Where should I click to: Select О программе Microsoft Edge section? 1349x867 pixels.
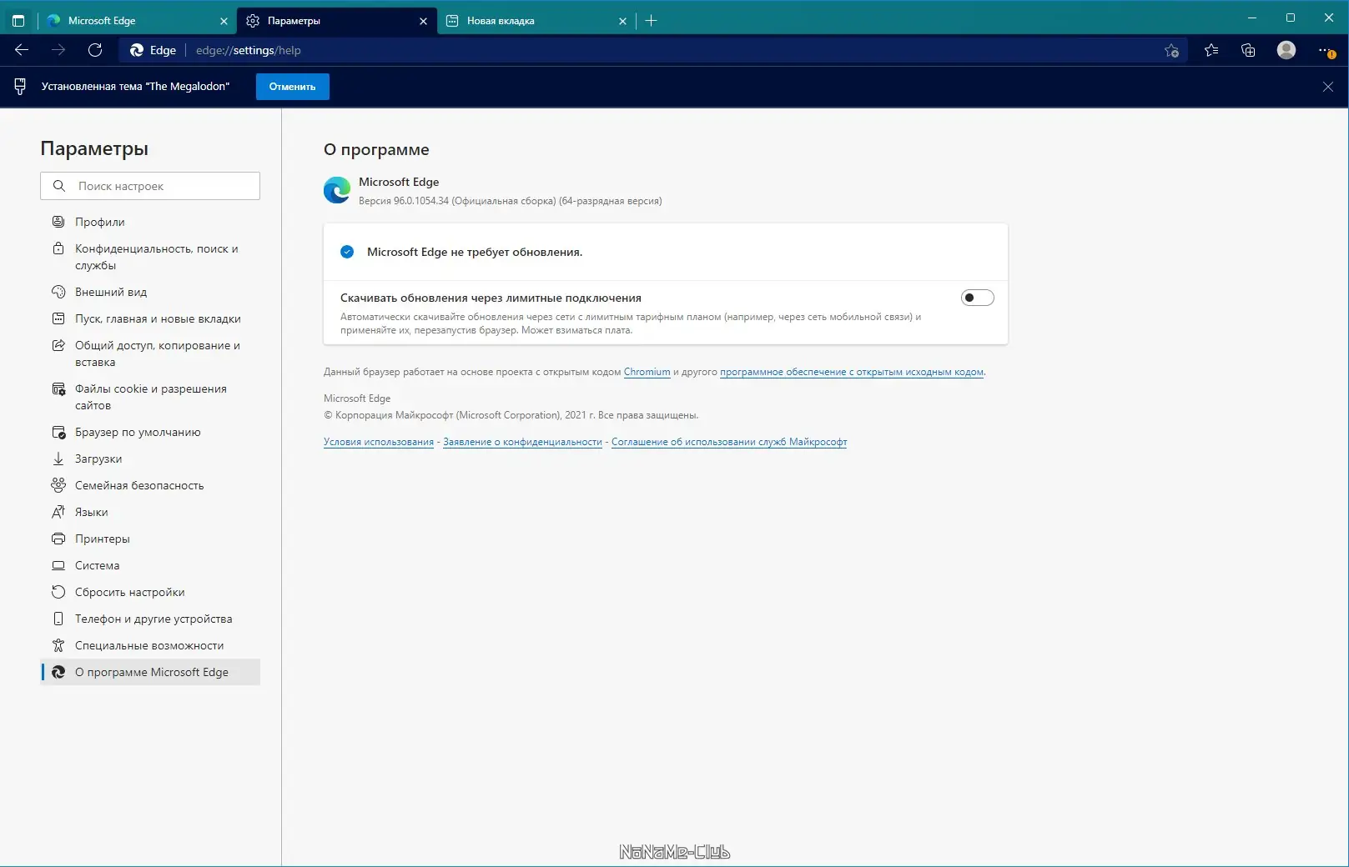pos(150,672)
